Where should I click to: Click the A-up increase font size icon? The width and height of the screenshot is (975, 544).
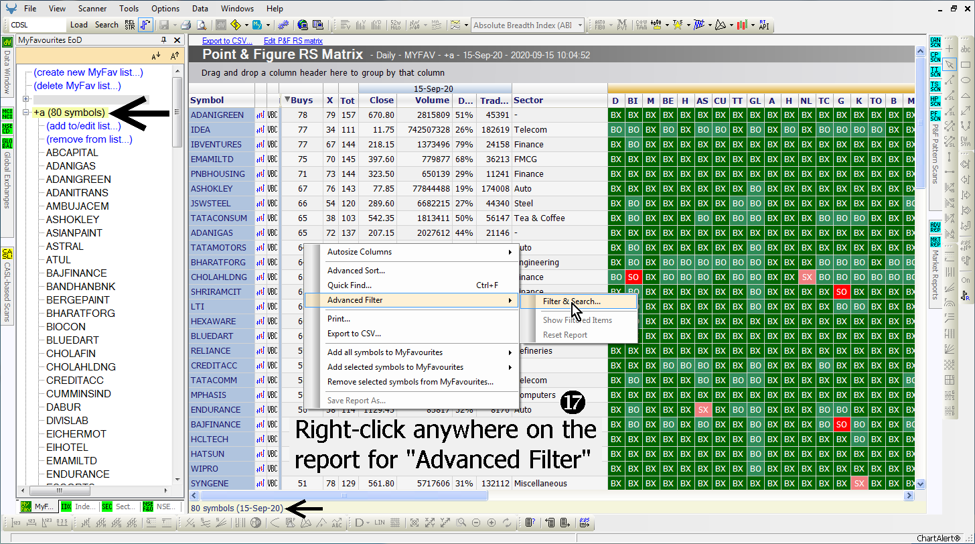[174, 56]
